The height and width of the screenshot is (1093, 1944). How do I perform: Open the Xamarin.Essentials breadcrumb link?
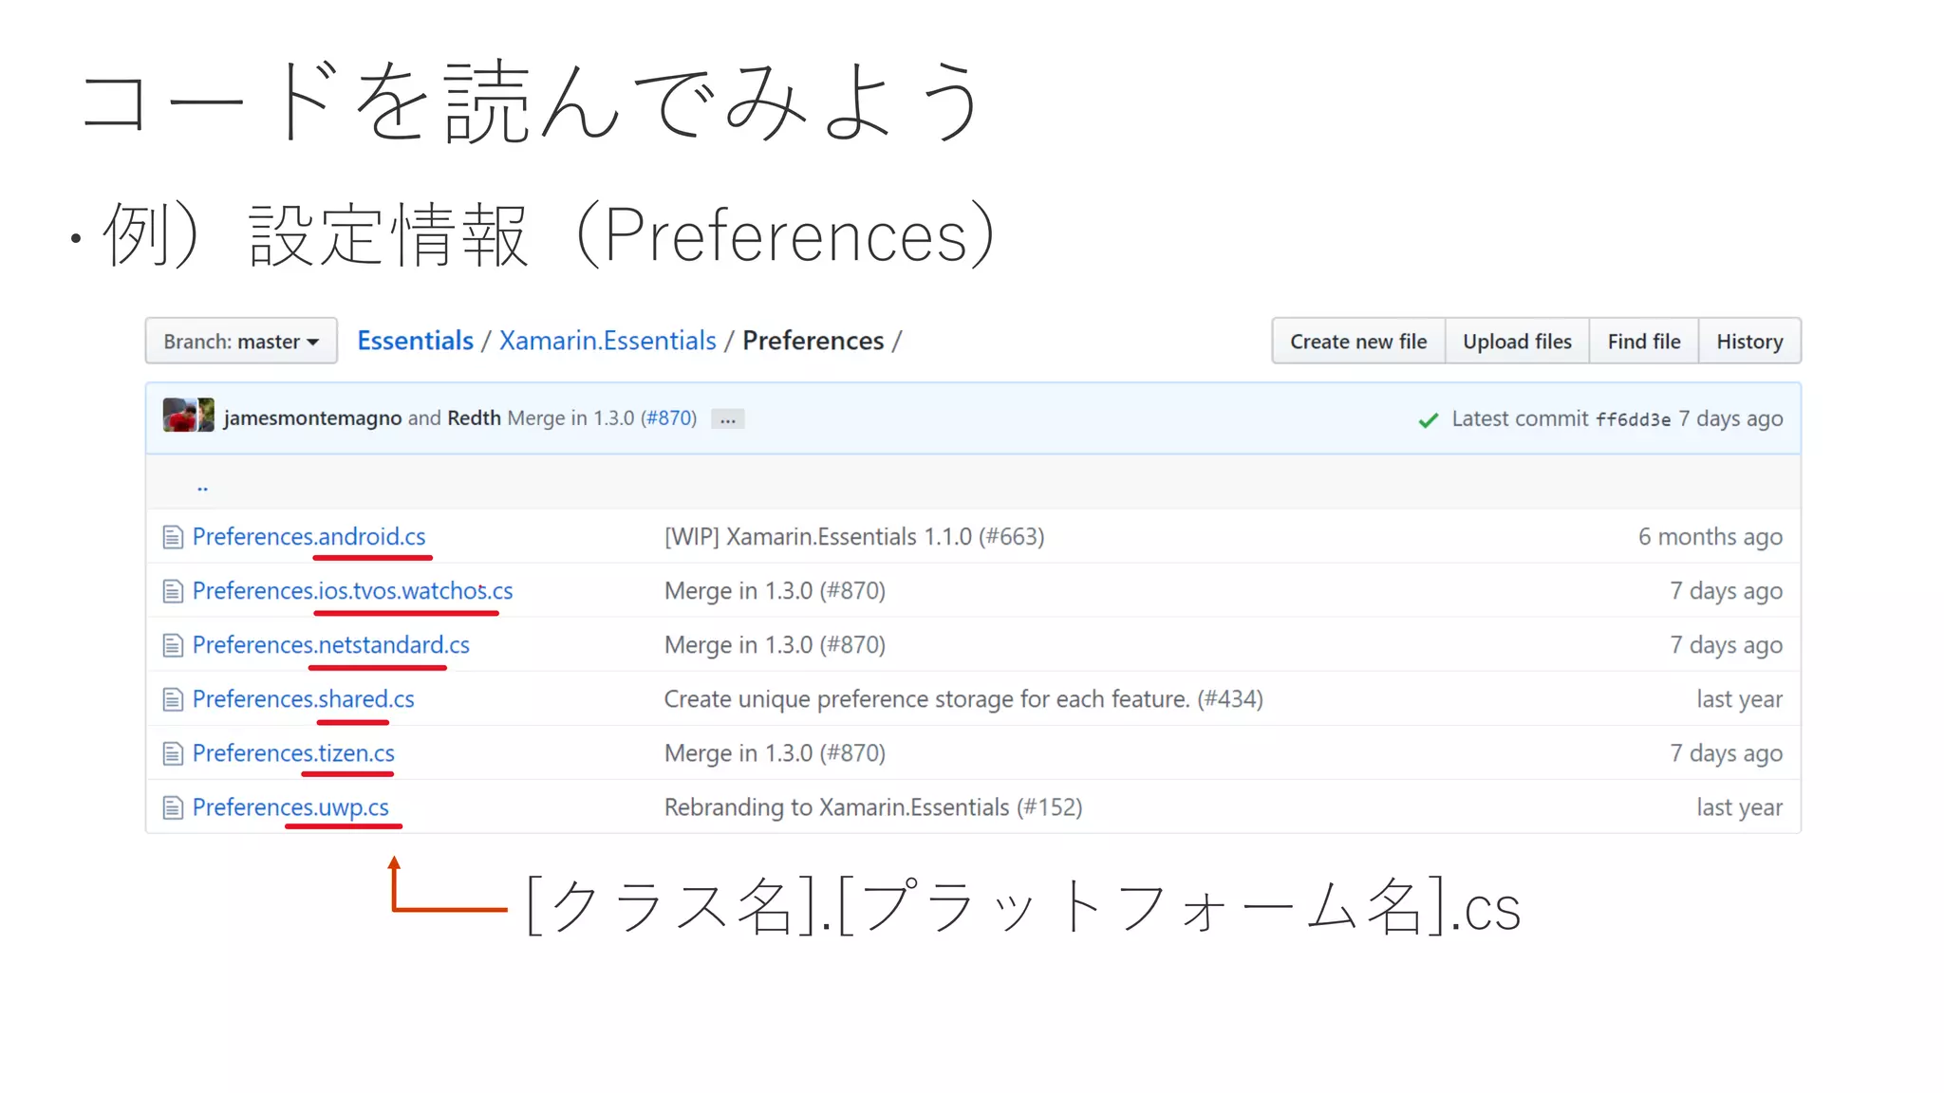(x=607, y=341)
